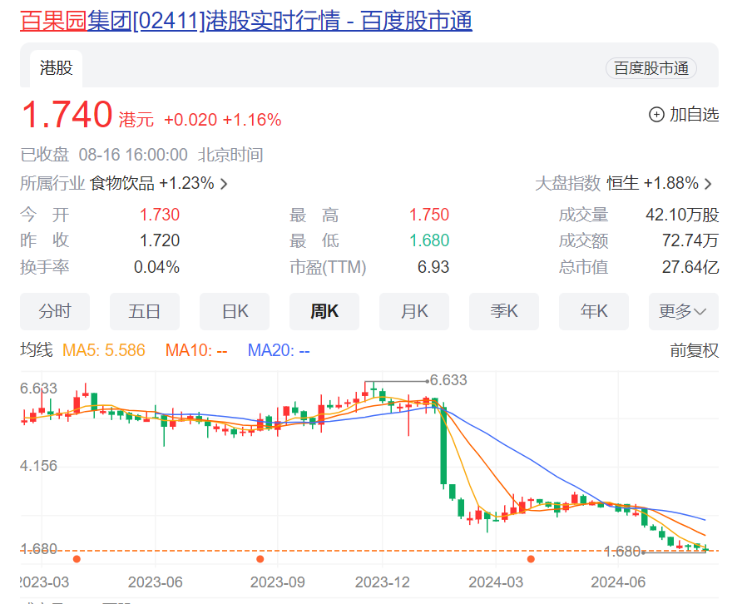Click the orange event dot near 2023-09

(260, 559)
